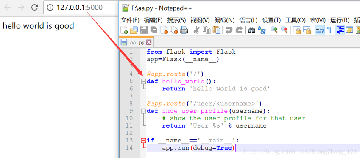Collapse the show_user_profile function fold
The width and height of the screenshot is (360, 158).
pos(143,111)
